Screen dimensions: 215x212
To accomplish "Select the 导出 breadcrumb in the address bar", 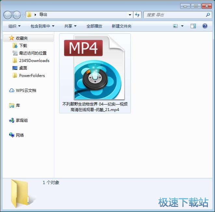I will 43,15.
